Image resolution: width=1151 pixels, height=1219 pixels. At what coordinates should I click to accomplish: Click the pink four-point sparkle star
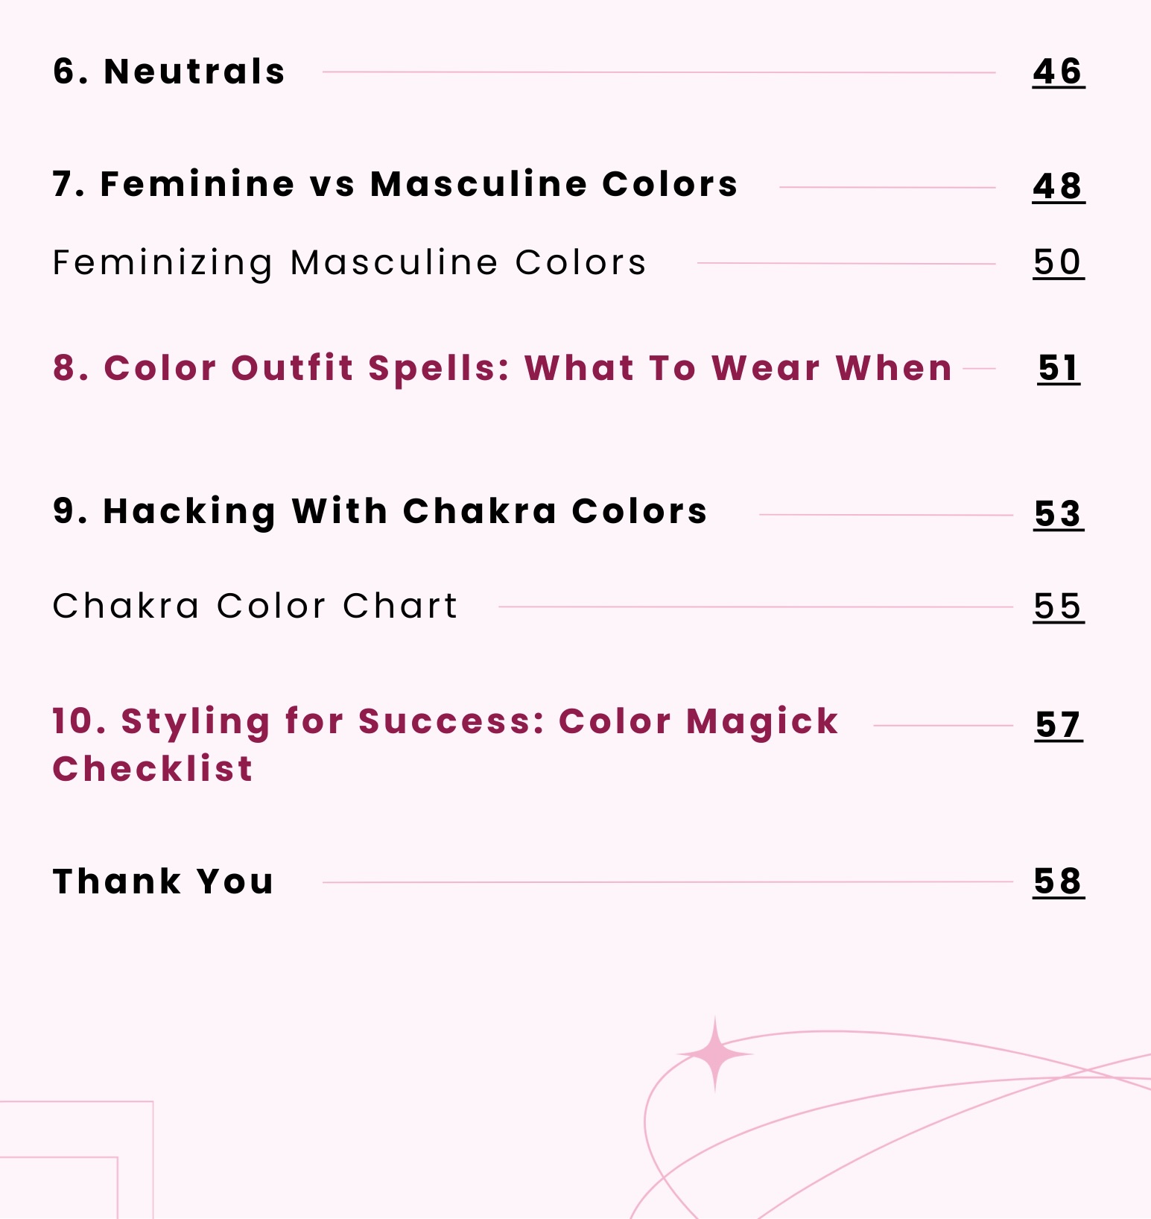pyautogui.click(x=715, y=1054)
